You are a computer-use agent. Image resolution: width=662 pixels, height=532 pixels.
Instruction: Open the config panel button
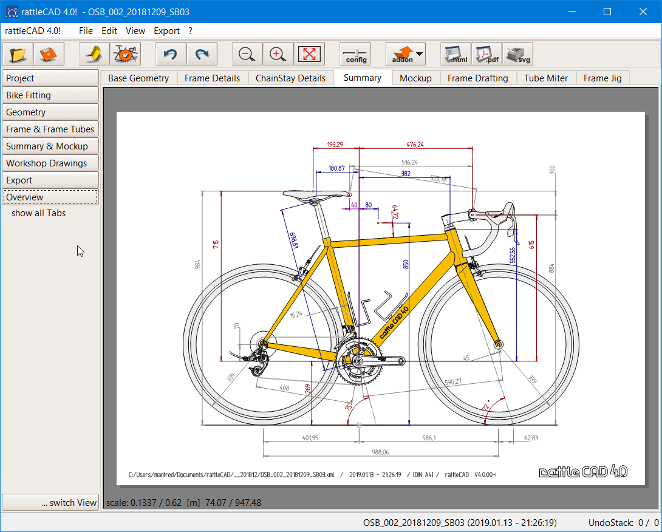[x=355, y=54]
